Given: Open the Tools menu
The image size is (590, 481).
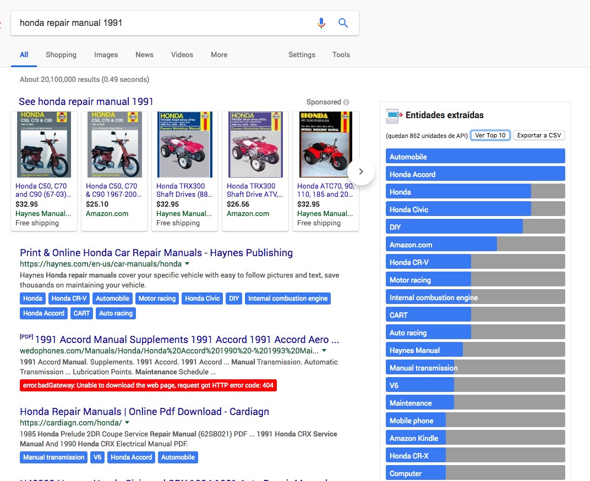Looking at the screenshot, I should click(x=341, y=55).
